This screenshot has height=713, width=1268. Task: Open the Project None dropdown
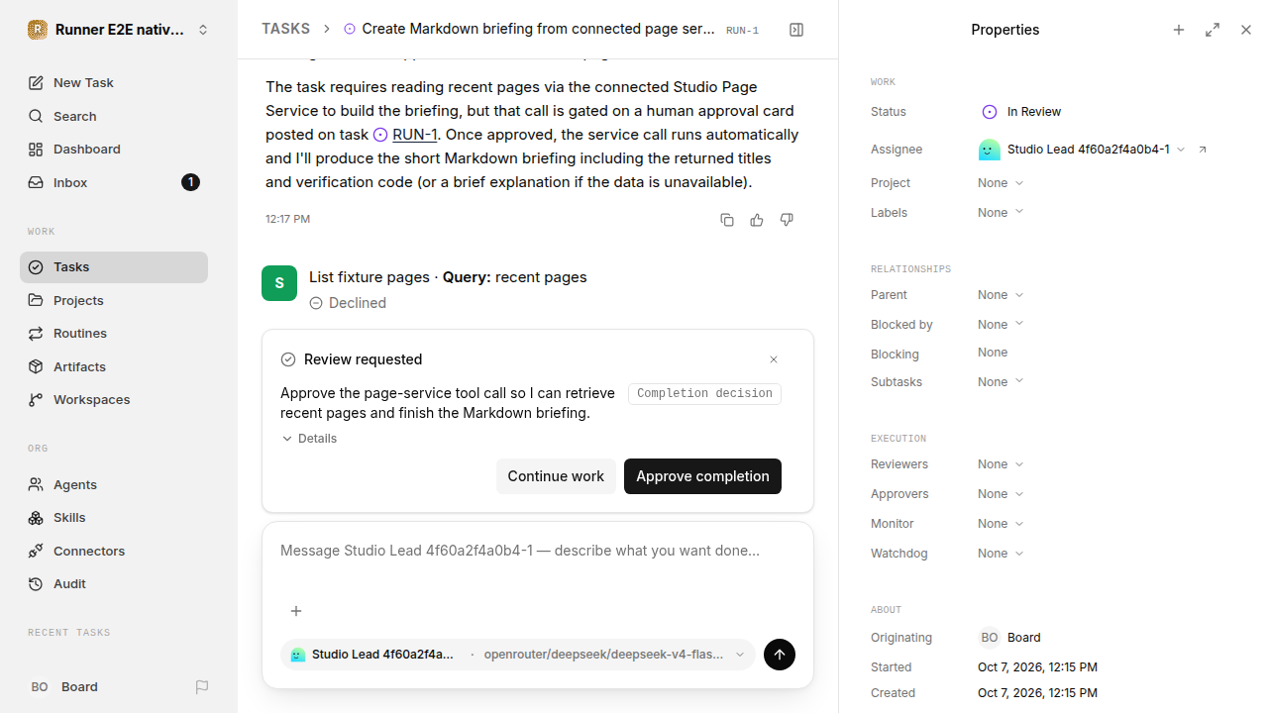pyautogui.click(x=1001, y=183)
